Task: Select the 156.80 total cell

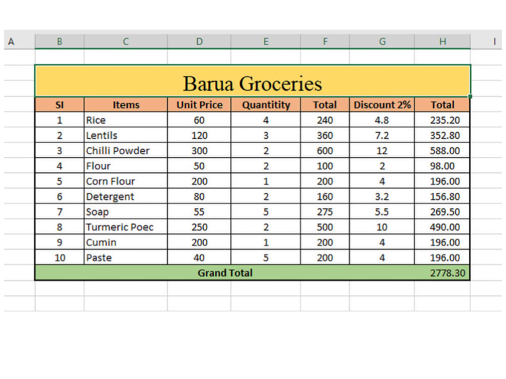Action: [442, 196]
